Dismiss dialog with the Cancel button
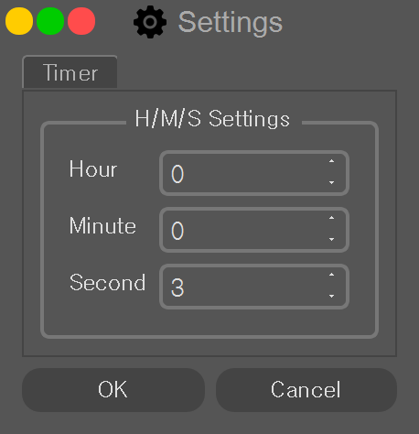Viewport: 419px width, 434px height. (x=306, y=390)
